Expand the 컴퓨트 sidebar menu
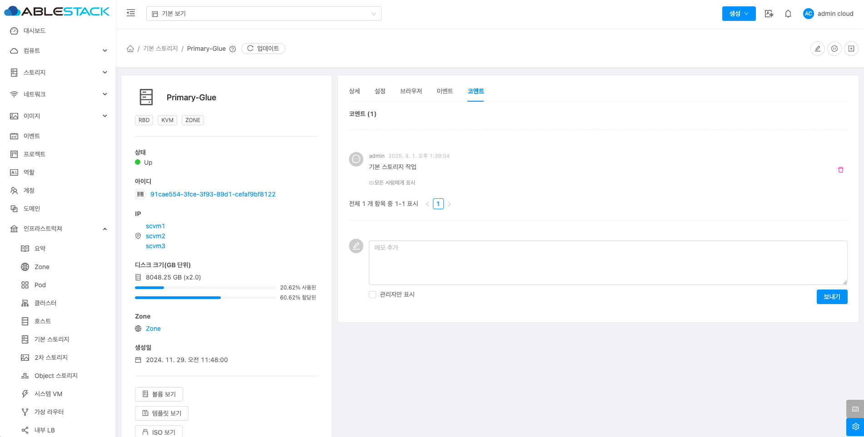This screenshot has width=864, height=437. pyautogui.click(x=58, y=51)
